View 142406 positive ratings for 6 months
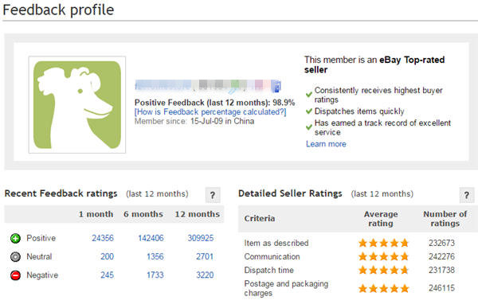This screenshot has width=478, height=308. [151, 238]
